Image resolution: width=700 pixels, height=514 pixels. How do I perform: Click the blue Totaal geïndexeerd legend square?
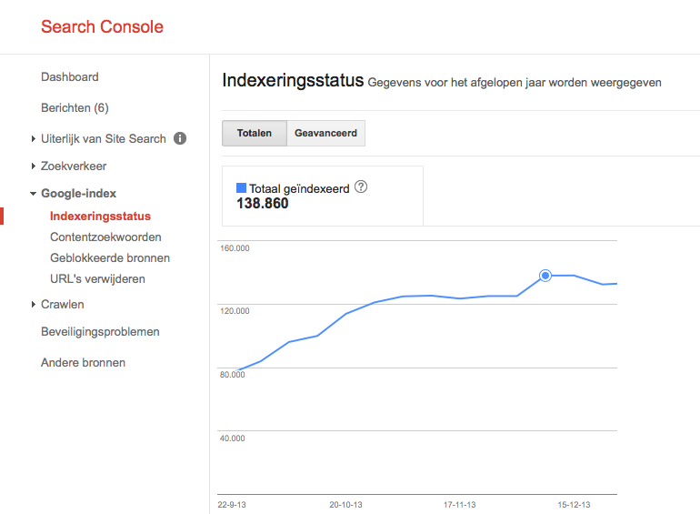click(x=241, y=188)
